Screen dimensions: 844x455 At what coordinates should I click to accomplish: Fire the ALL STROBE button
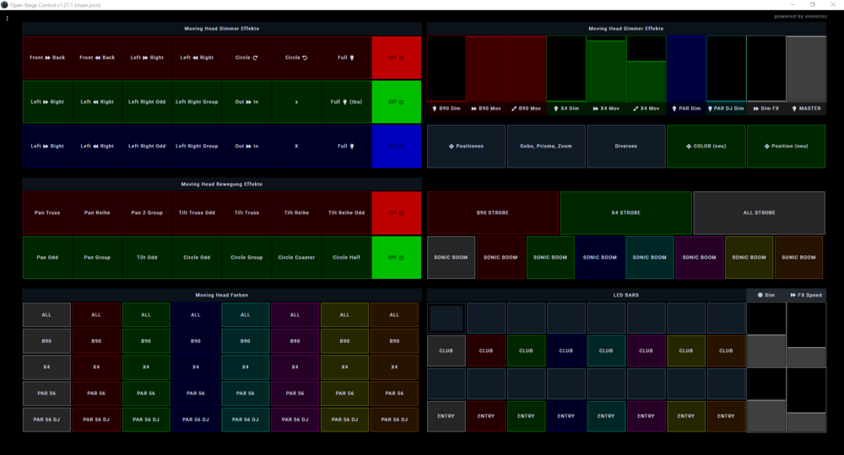760,212
